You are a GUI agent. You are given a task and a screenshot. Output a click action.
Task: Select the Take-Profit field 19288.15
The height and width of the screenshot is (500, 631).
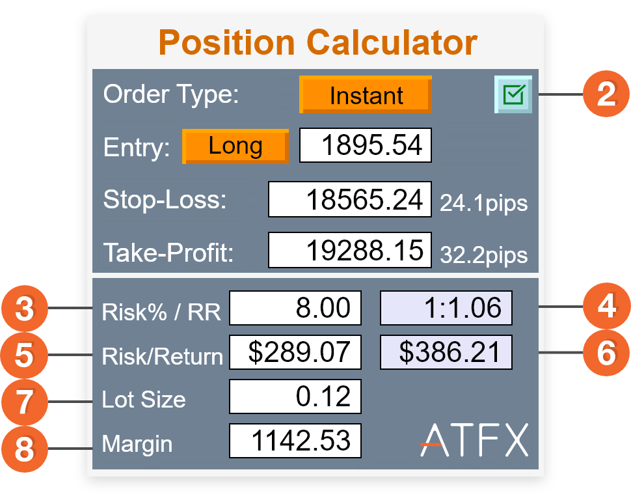(350, 250)
